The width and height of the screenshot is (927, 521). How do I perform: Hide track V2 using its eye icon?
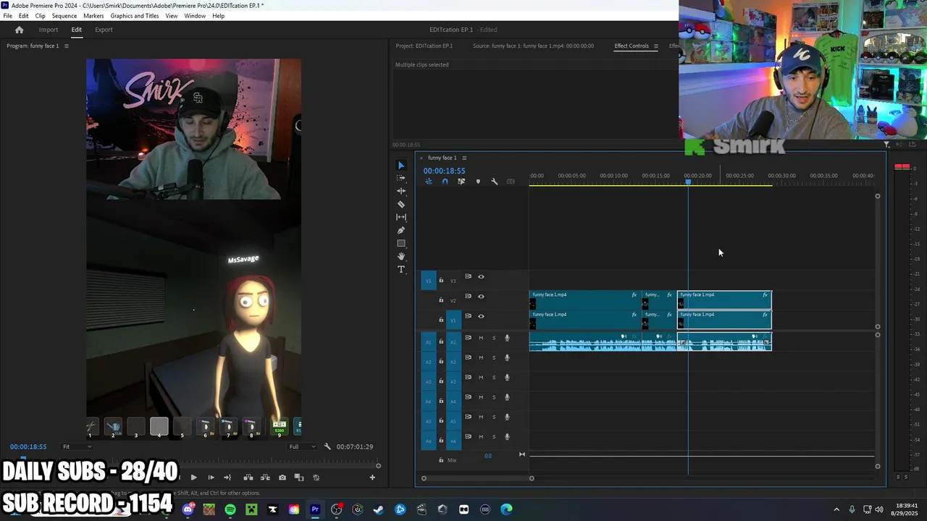(x=481, y=297)
